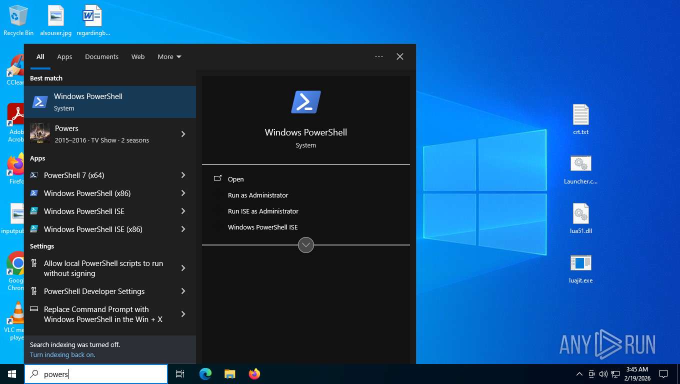Viewport: 680px width, 384px height.
Task: Open File Explorer from taskbar
Action: [230, 374]
